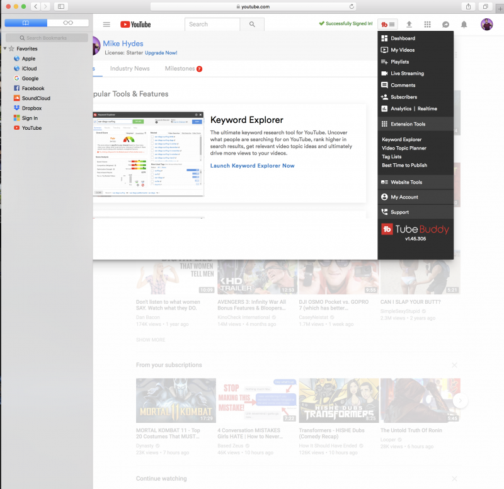The width and height of the screenshot is (504, 489).
Task: Click the YouTube messages icon
Action: click(x=445, y=25)
